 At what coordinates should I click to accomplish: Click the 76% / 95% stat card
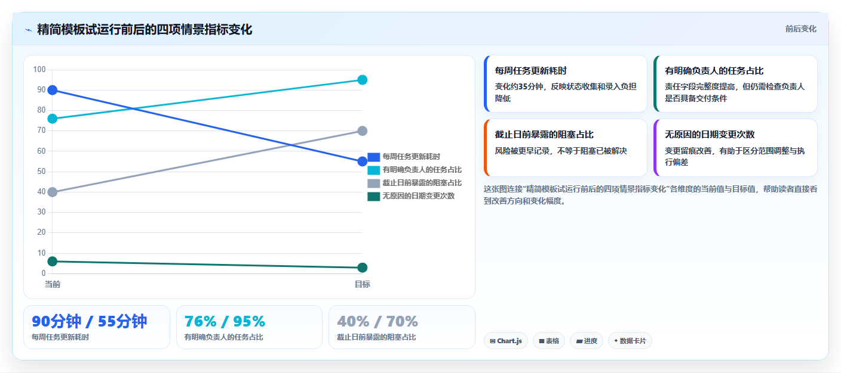coord(249,327)
